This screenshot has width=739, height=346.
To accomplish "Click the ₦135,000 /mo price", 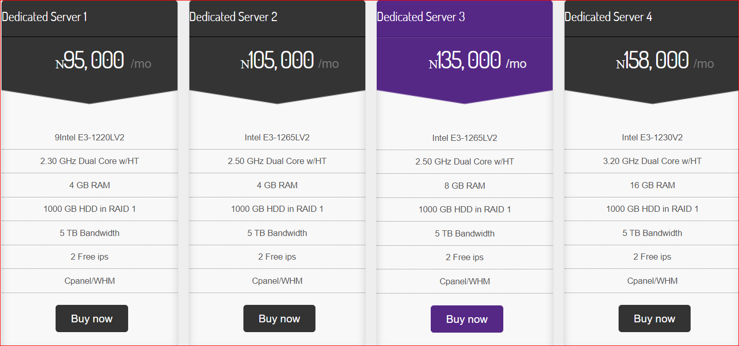I will (x=478, y=61).
